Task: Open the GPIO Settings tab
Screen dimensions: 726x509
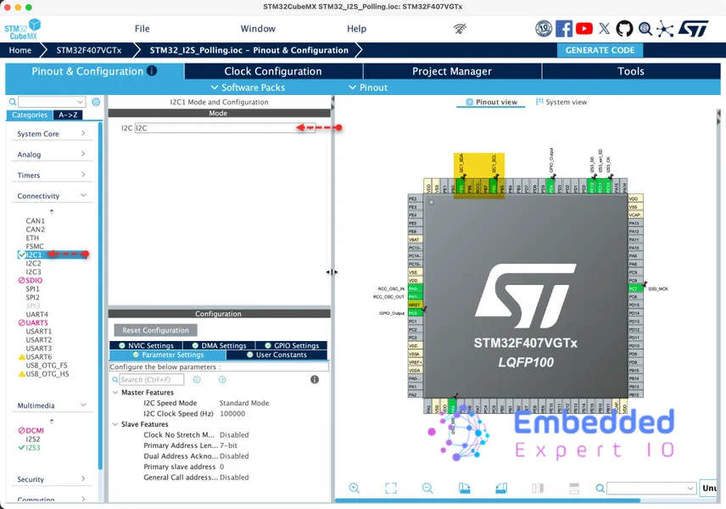Action: click(x=292, y=345)
